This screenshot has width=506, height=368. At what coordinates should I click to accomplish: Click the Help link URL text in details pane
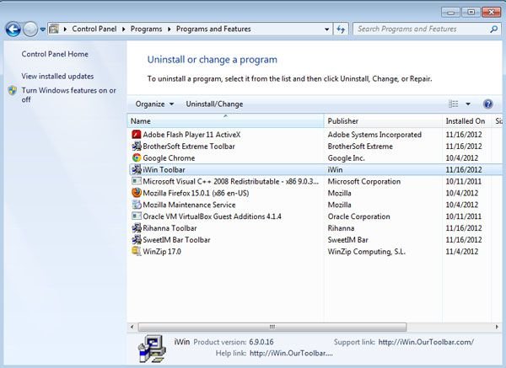(x=291, y=353)
